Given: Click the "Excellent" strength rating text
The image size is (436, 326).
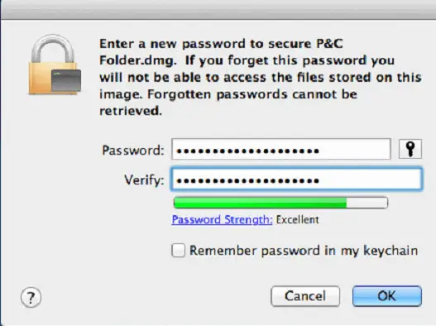Looking at the screenshot, I should (297, 220).
